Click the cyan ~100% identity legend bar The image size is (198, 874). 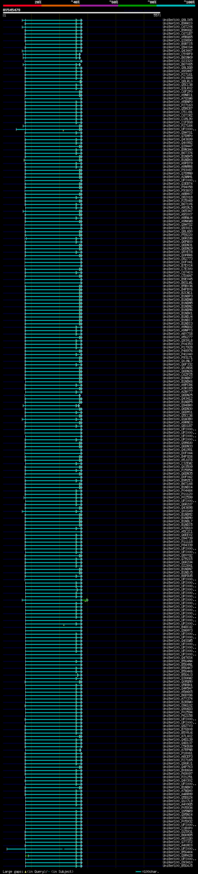176,6
